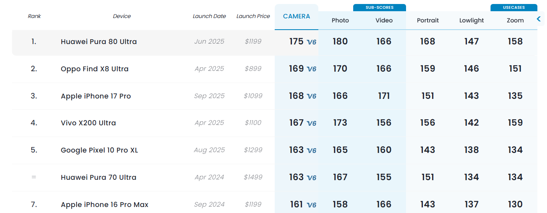
Task: Open the Apple iPhone 17 Pro device page
Action: click(x=96, y=96)
